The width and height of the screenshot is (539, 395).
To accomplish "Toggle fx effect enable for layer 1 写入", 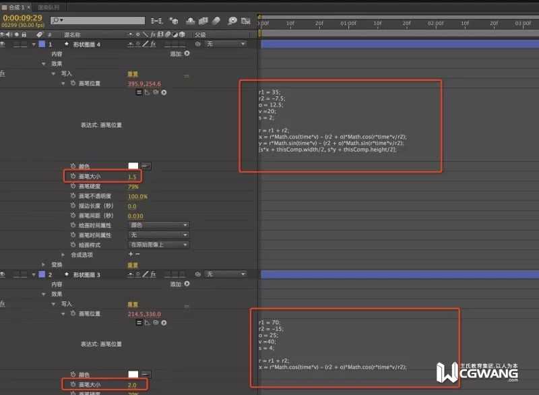I will click(3, 73).
